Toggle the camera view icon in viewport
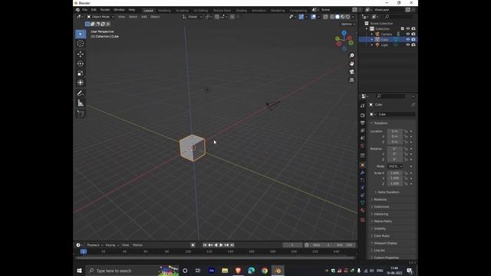This screenshot has height=276, width=491. click(x=351, y=71)
